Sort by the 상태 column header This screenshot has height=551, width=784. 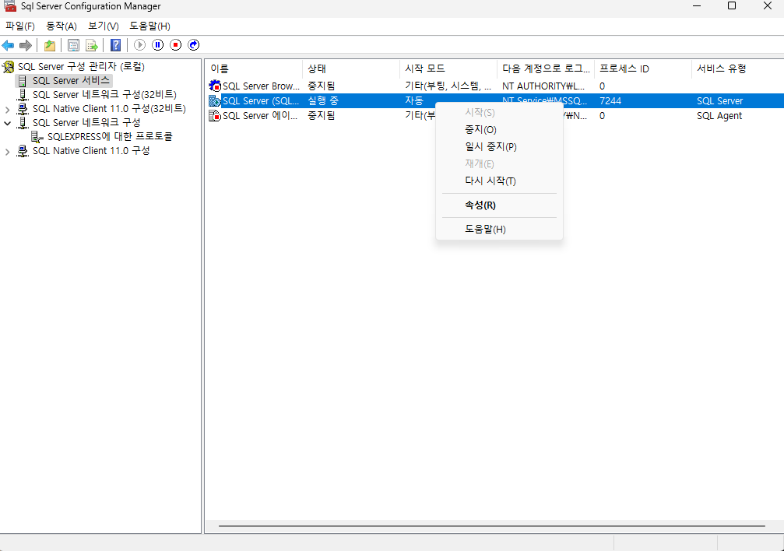pyautogui.click(x=351, y=68)
